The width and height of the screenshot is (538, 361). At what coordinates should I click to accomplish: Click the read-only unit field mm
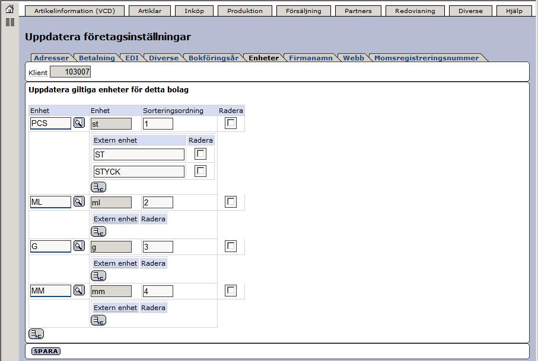click(x=111, y=291)
